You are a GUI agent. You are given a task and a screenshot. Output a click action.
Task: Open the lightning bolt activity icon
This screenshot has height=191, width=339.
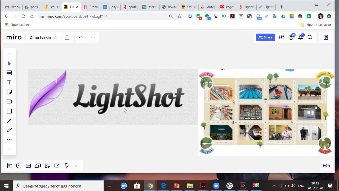click(x=66, y=166)
